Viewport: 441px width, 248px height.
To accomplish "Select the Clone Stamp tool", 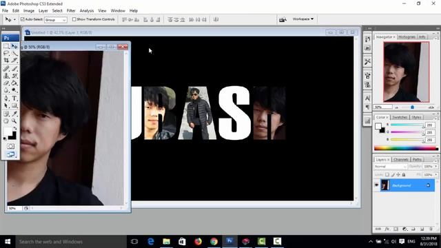I will click(x=6, y=76).
